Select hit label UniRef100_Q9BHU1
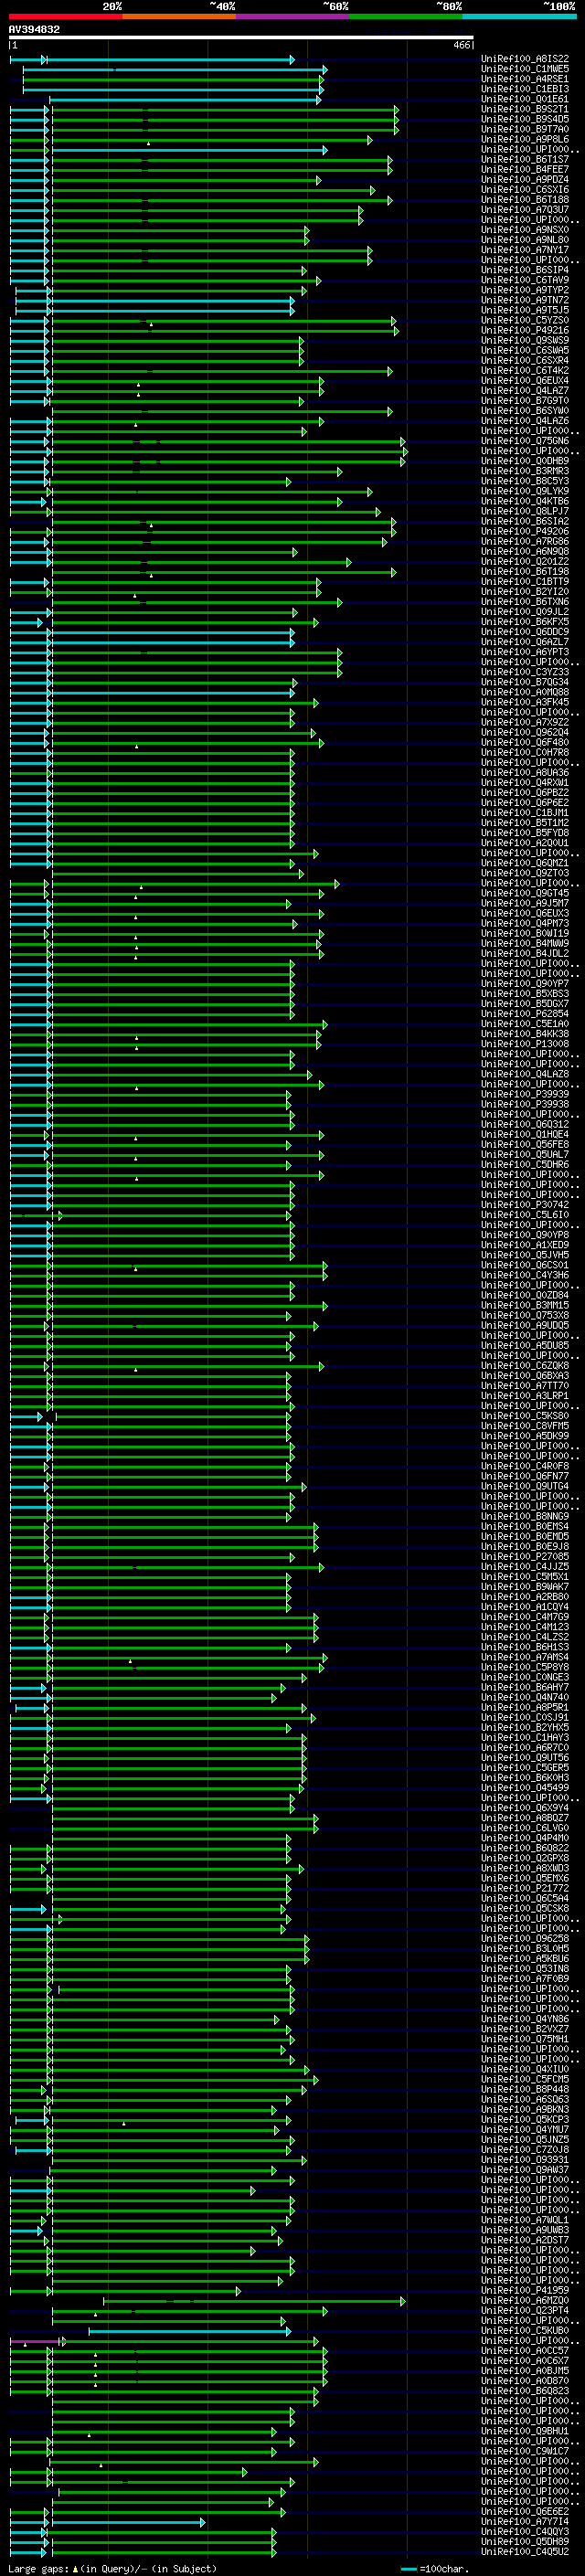The width and height of the screenshot is (585, 2576). coord(525,2430)
